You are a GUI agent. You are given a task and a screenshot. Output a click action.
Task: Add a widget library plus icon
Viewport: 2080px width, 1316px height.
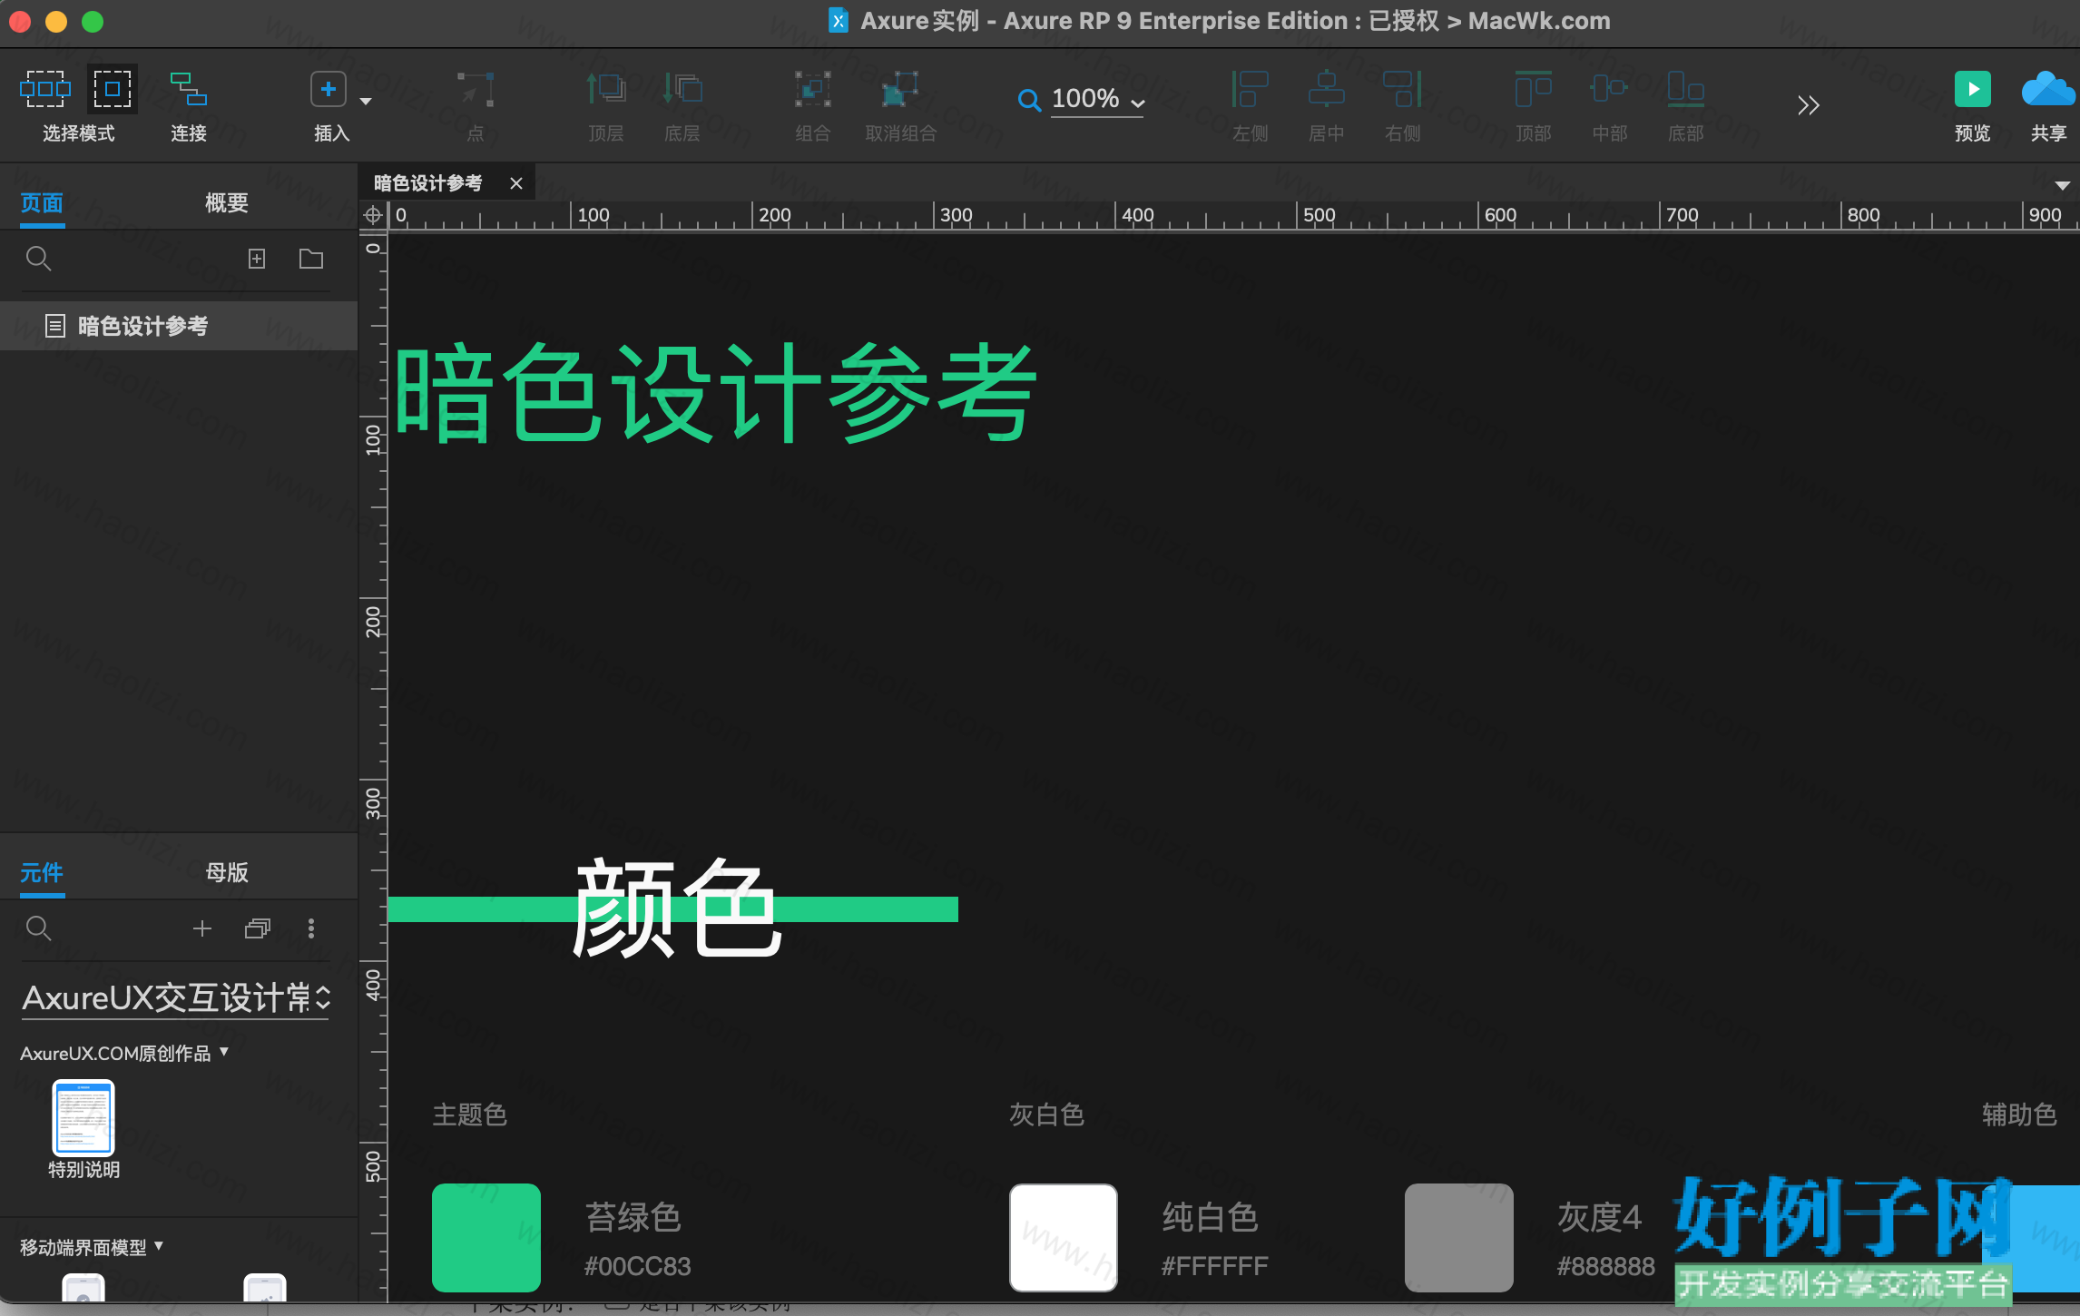pos(202,928)
